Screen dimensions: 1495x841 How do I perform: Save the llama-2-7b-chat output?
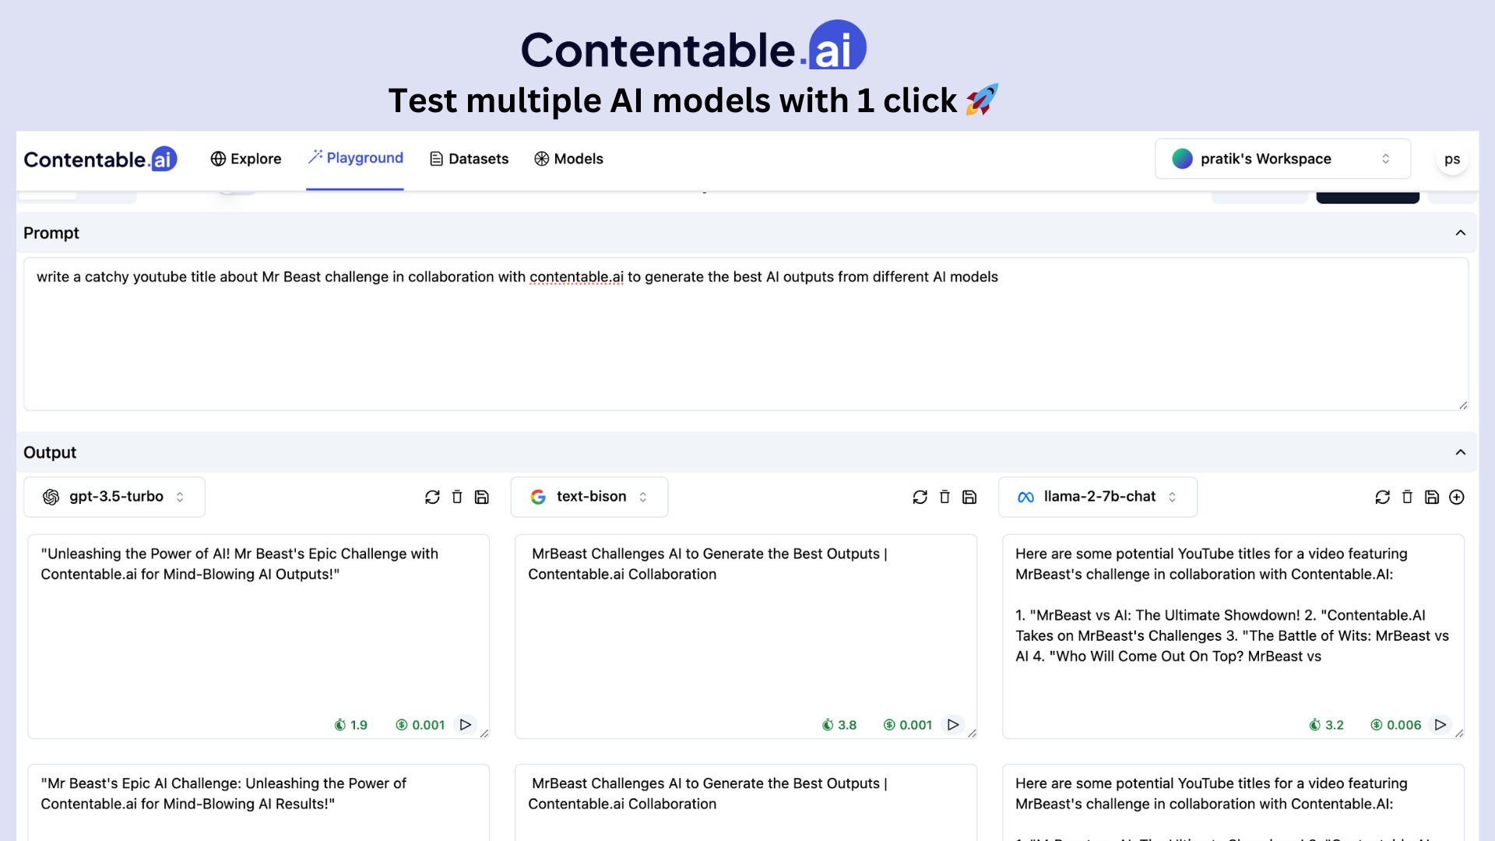point(1431,497)
